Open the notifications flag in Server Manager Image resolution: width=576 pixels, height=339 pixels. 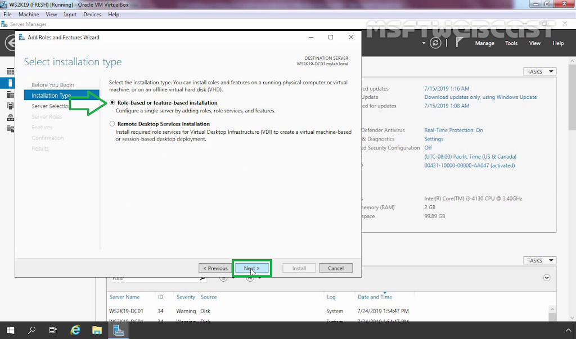tap(459, 43)
